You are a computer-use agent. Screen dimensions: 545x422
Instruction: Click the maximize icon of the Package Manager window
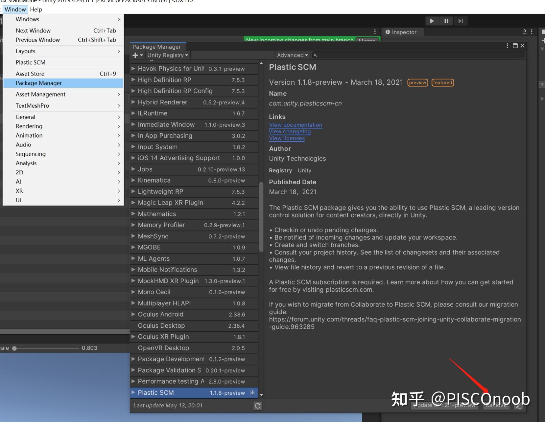pos(515,46)
